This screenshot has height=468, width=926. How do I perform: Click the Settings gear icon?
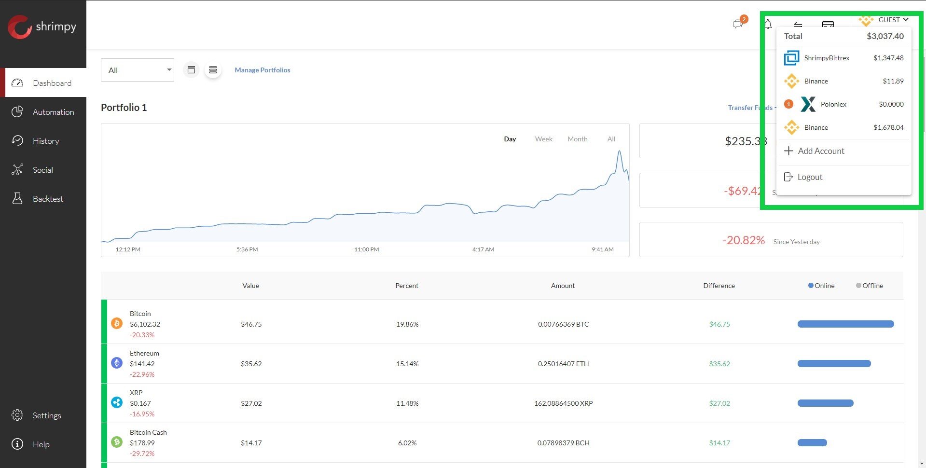[x=17, y=415]
